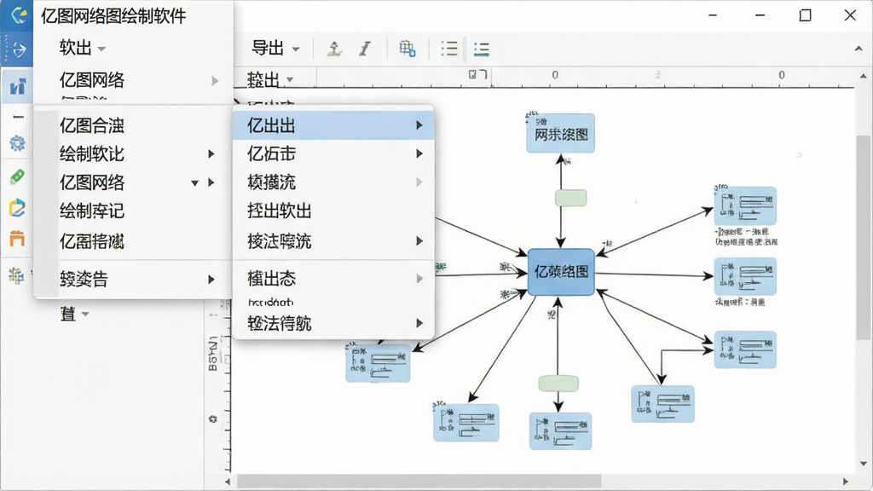The width and height of the screenshot is (873, 491).
Task: Click the scroll-right arrow of horizontal scrollbar
Action: tap(846, 482)
